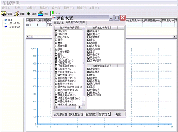The width and height of the screenshot is (178, 132).
Task: Uncheck 温度 in the table-header list
Action: point(88,52)
